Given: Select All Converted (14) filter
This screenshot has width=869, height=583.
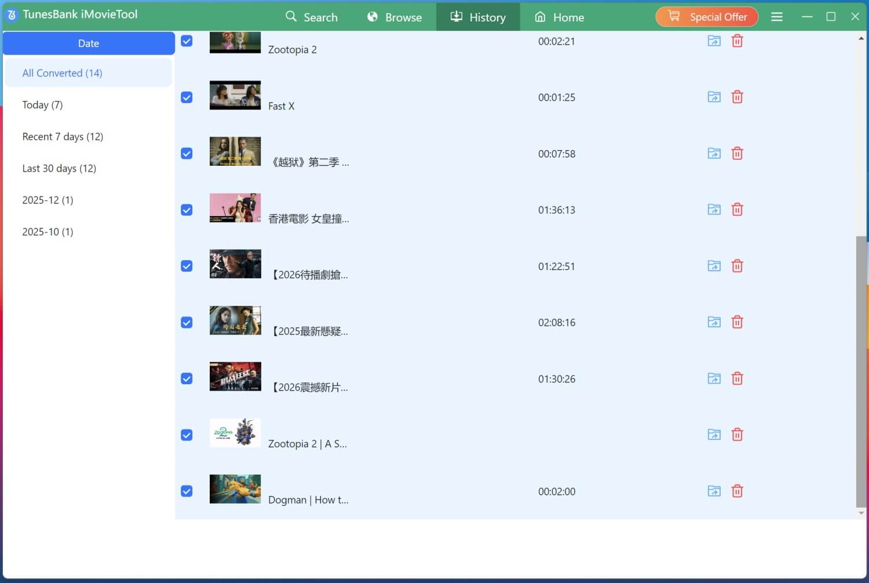Looking at the screenshot, I should [89, 73].
